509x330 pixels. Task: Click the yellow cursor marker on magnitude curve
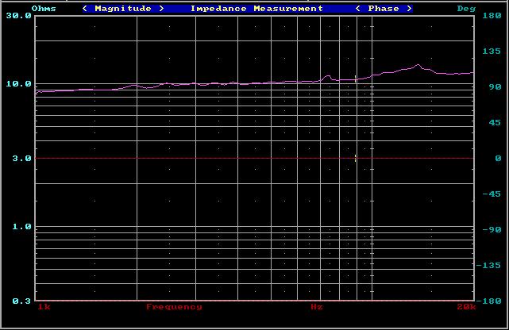[x=356, y=79]
